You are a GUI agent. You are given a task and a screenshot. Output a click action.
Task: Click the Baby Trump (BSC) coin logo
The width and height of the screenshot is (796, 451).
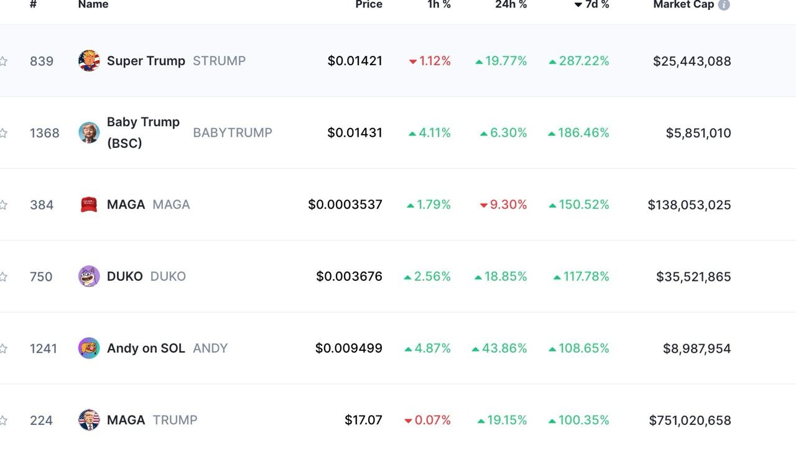click(89, 132)
